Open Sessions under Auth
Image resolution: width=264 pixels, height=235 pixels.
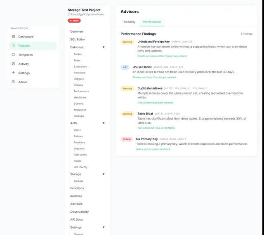click(x=79, y=149)
